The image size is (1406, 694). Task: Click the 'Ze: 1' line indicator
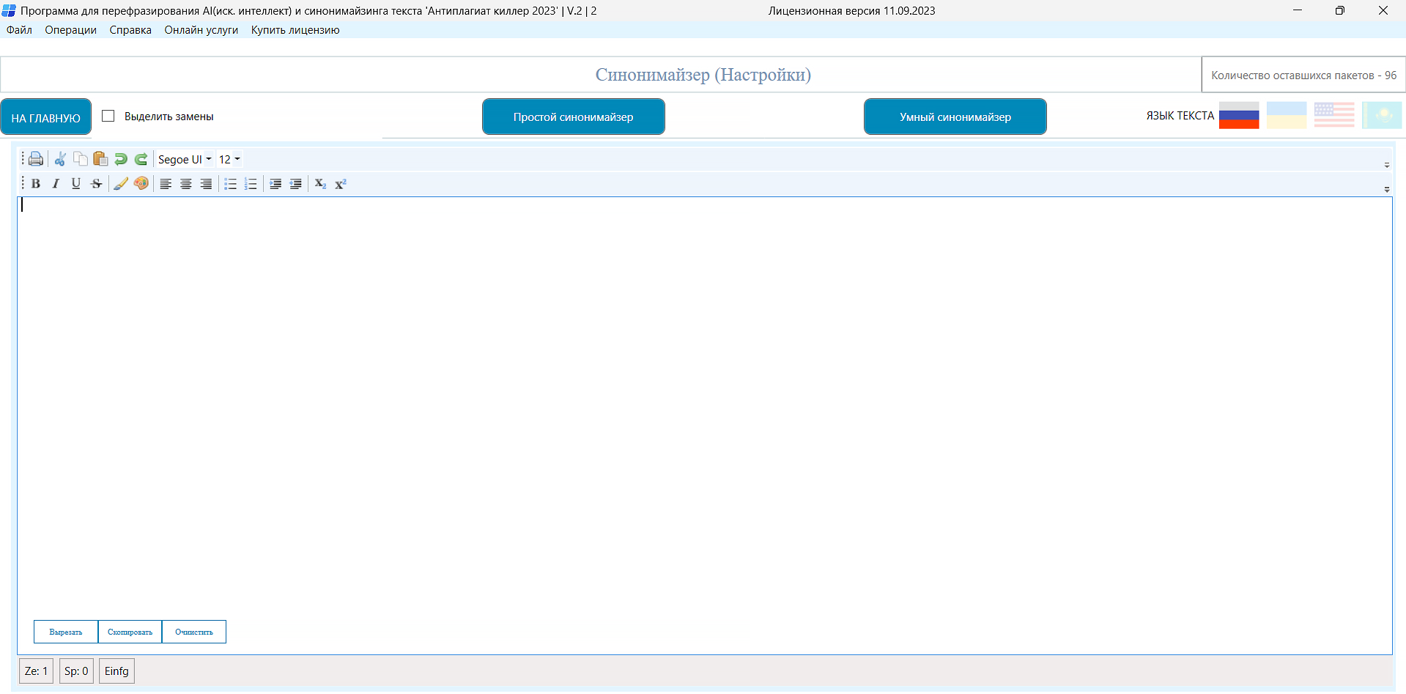point(36,671)
